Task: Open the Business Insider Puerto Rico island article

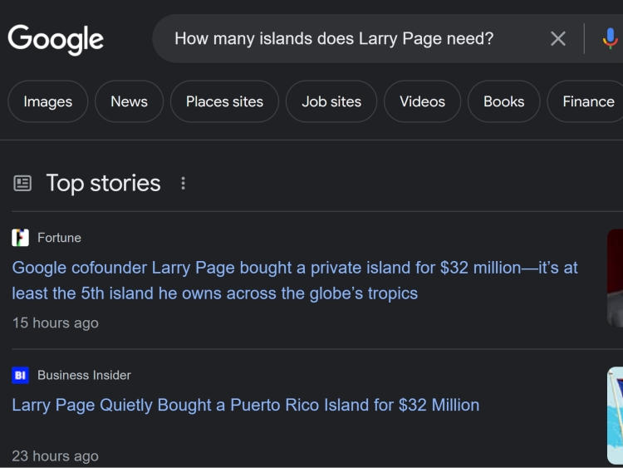Action: click(245, 405)
